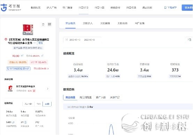Screen dimensions: 193x135
Task: Click the start date field in the range picker
Action: click(x=75, y=40)
